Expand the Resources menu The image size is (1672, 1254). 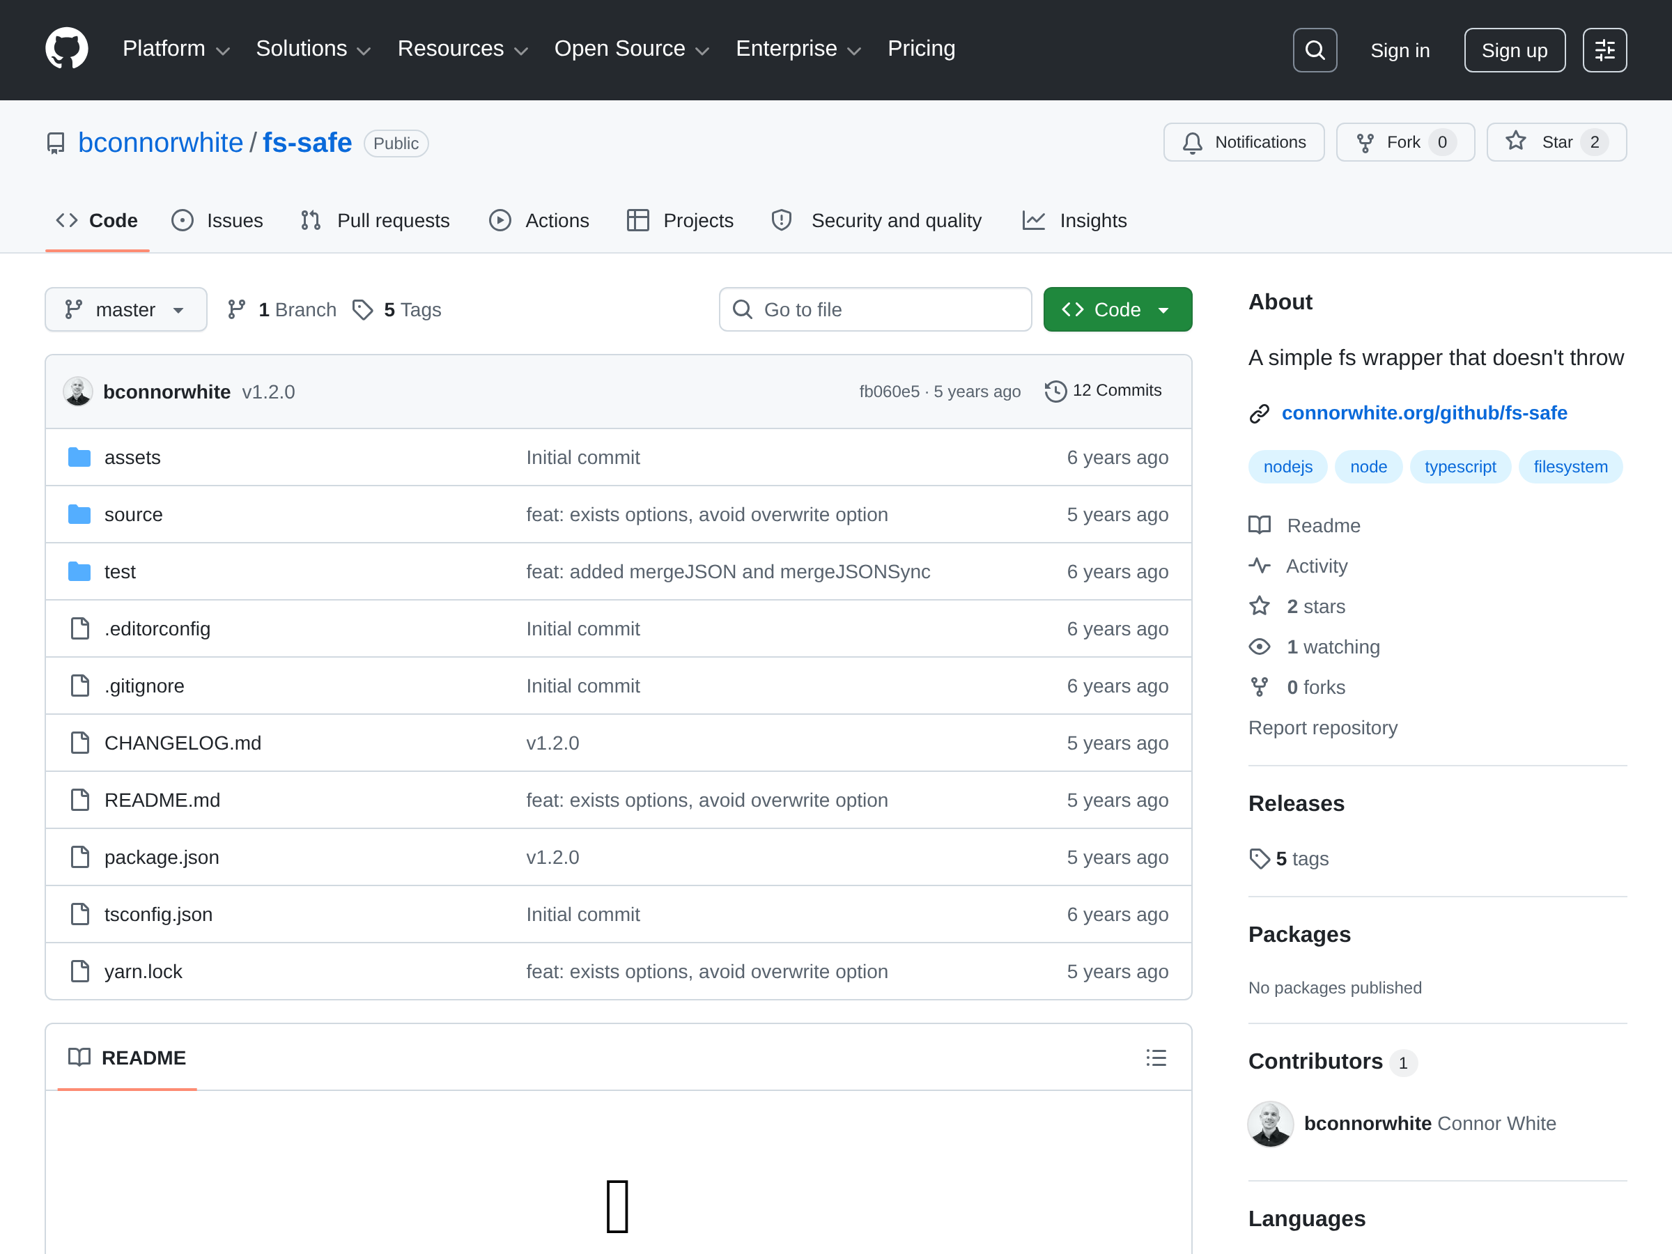[x=463, y=49]
